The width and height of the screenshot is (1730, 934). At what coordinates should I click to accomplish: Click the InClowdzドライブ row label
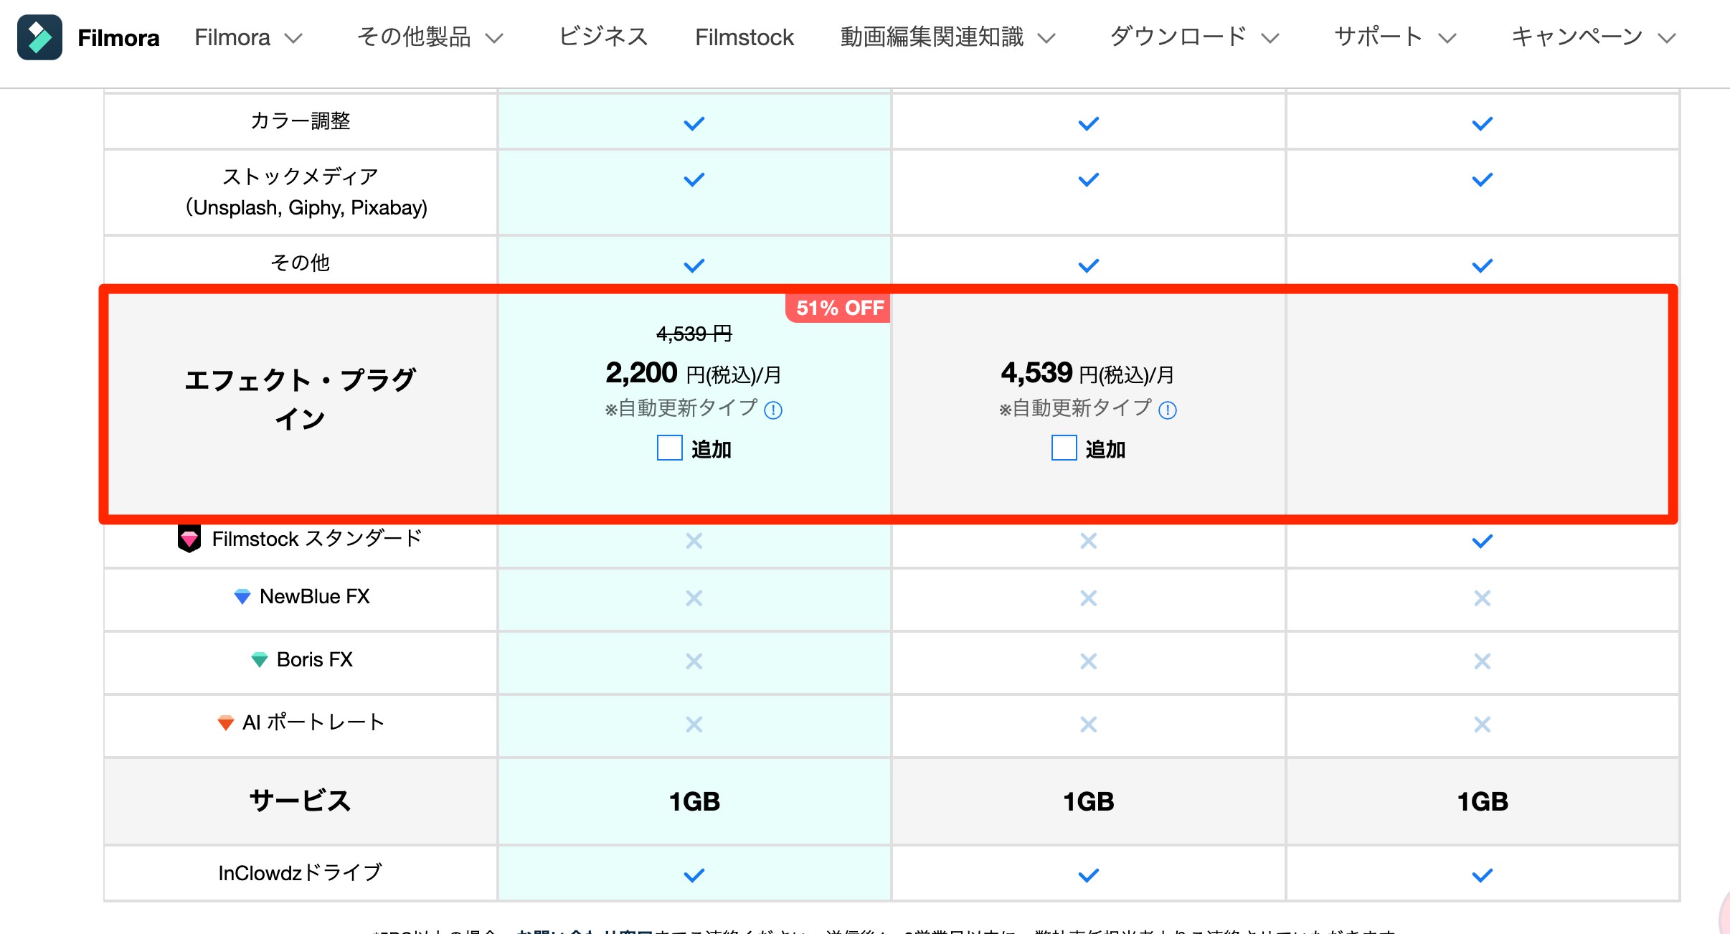pyautogui.click(x=301, y=873)
